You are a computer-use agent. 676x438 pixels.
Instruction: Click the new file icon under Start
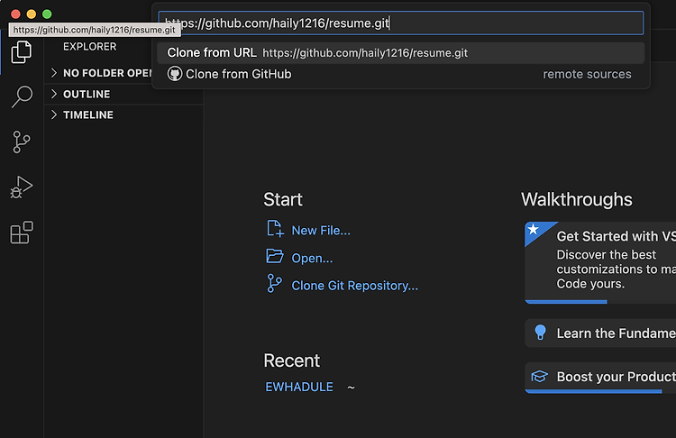click(x=275, y=229)
